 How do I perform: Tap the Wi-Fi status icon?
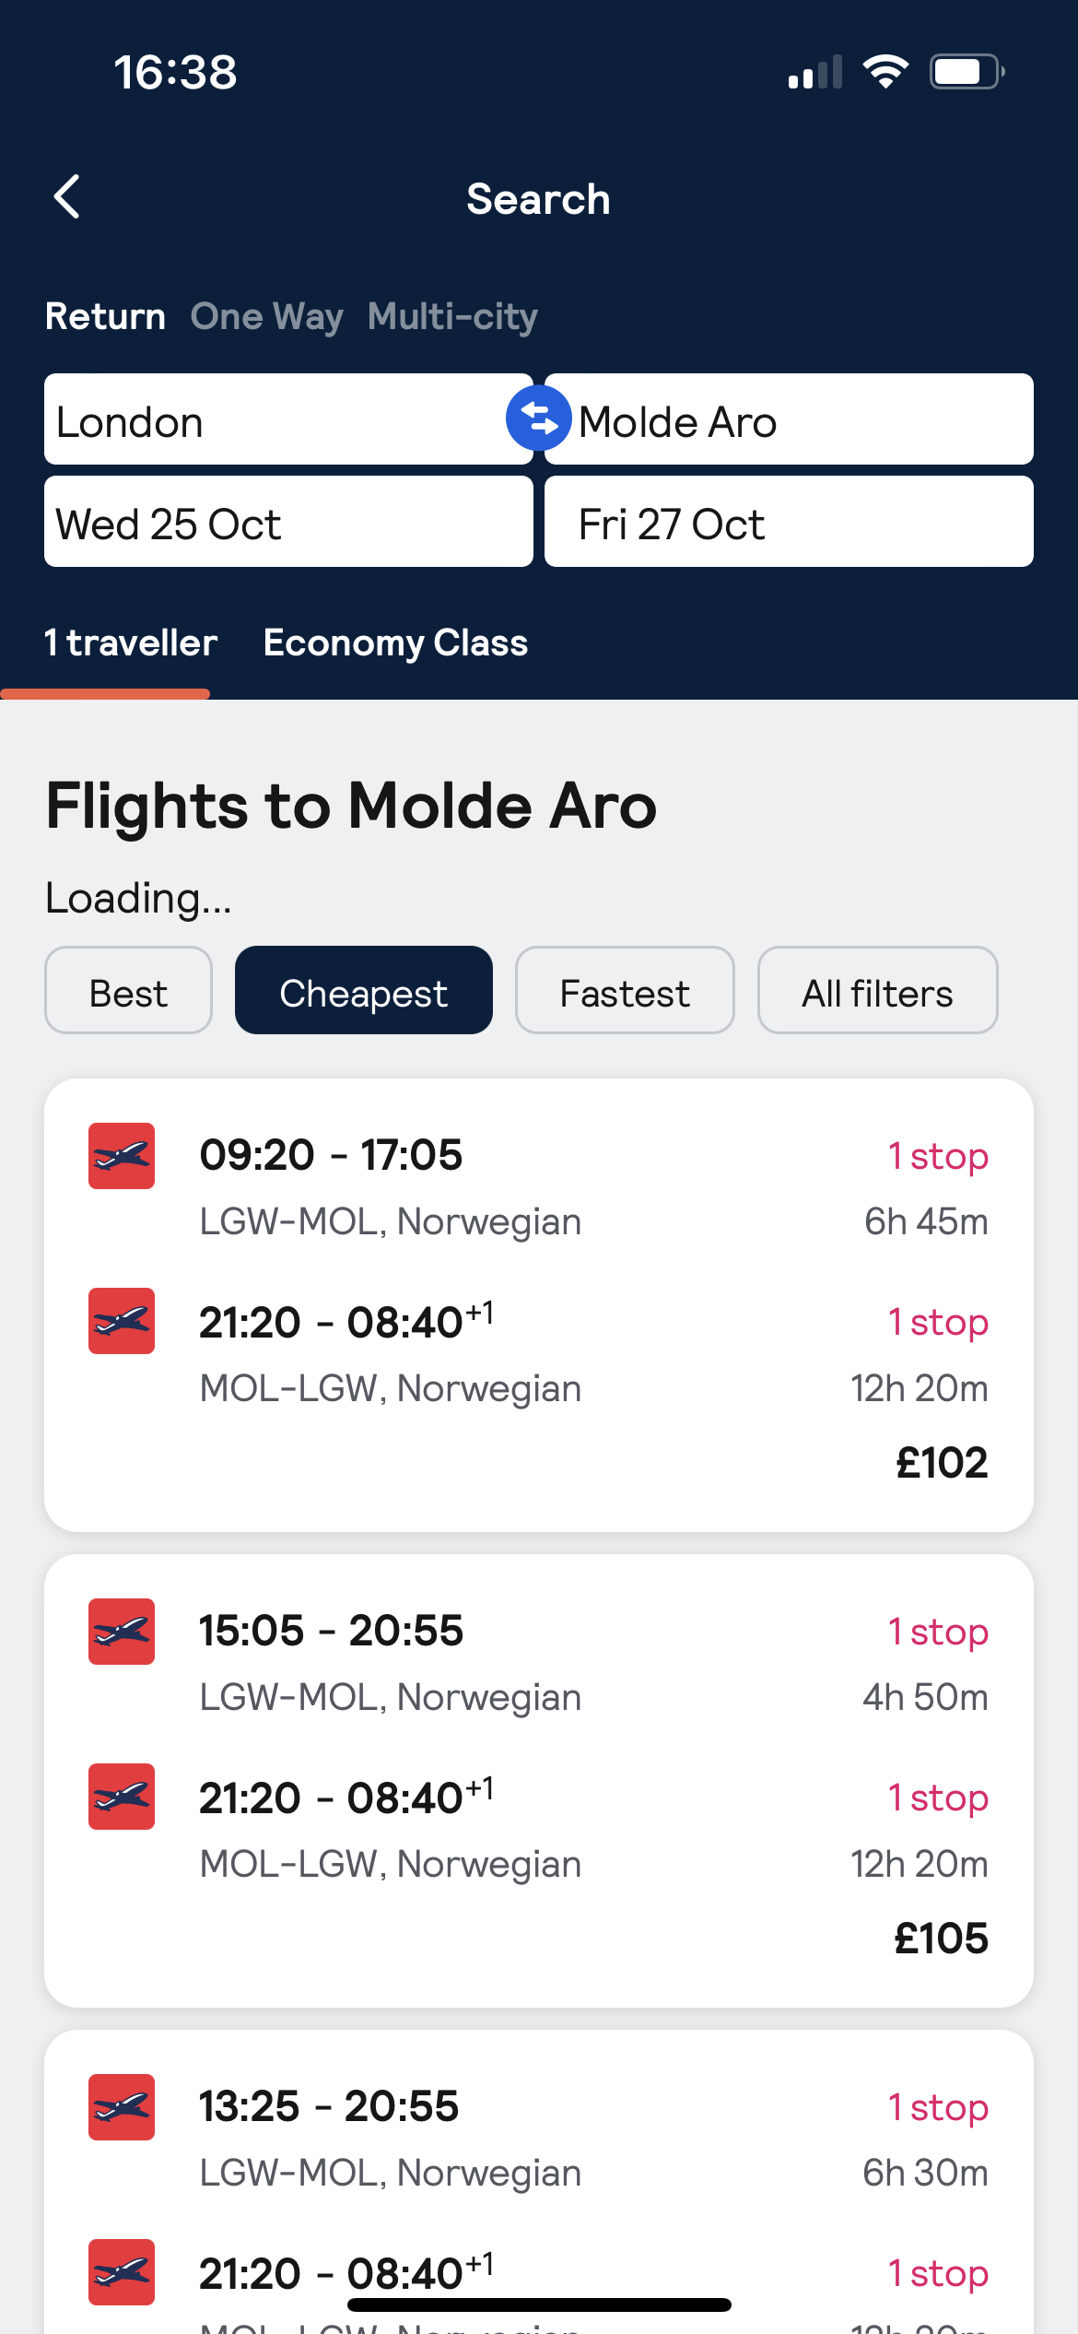pyautogui.click(x=885, y=72)
